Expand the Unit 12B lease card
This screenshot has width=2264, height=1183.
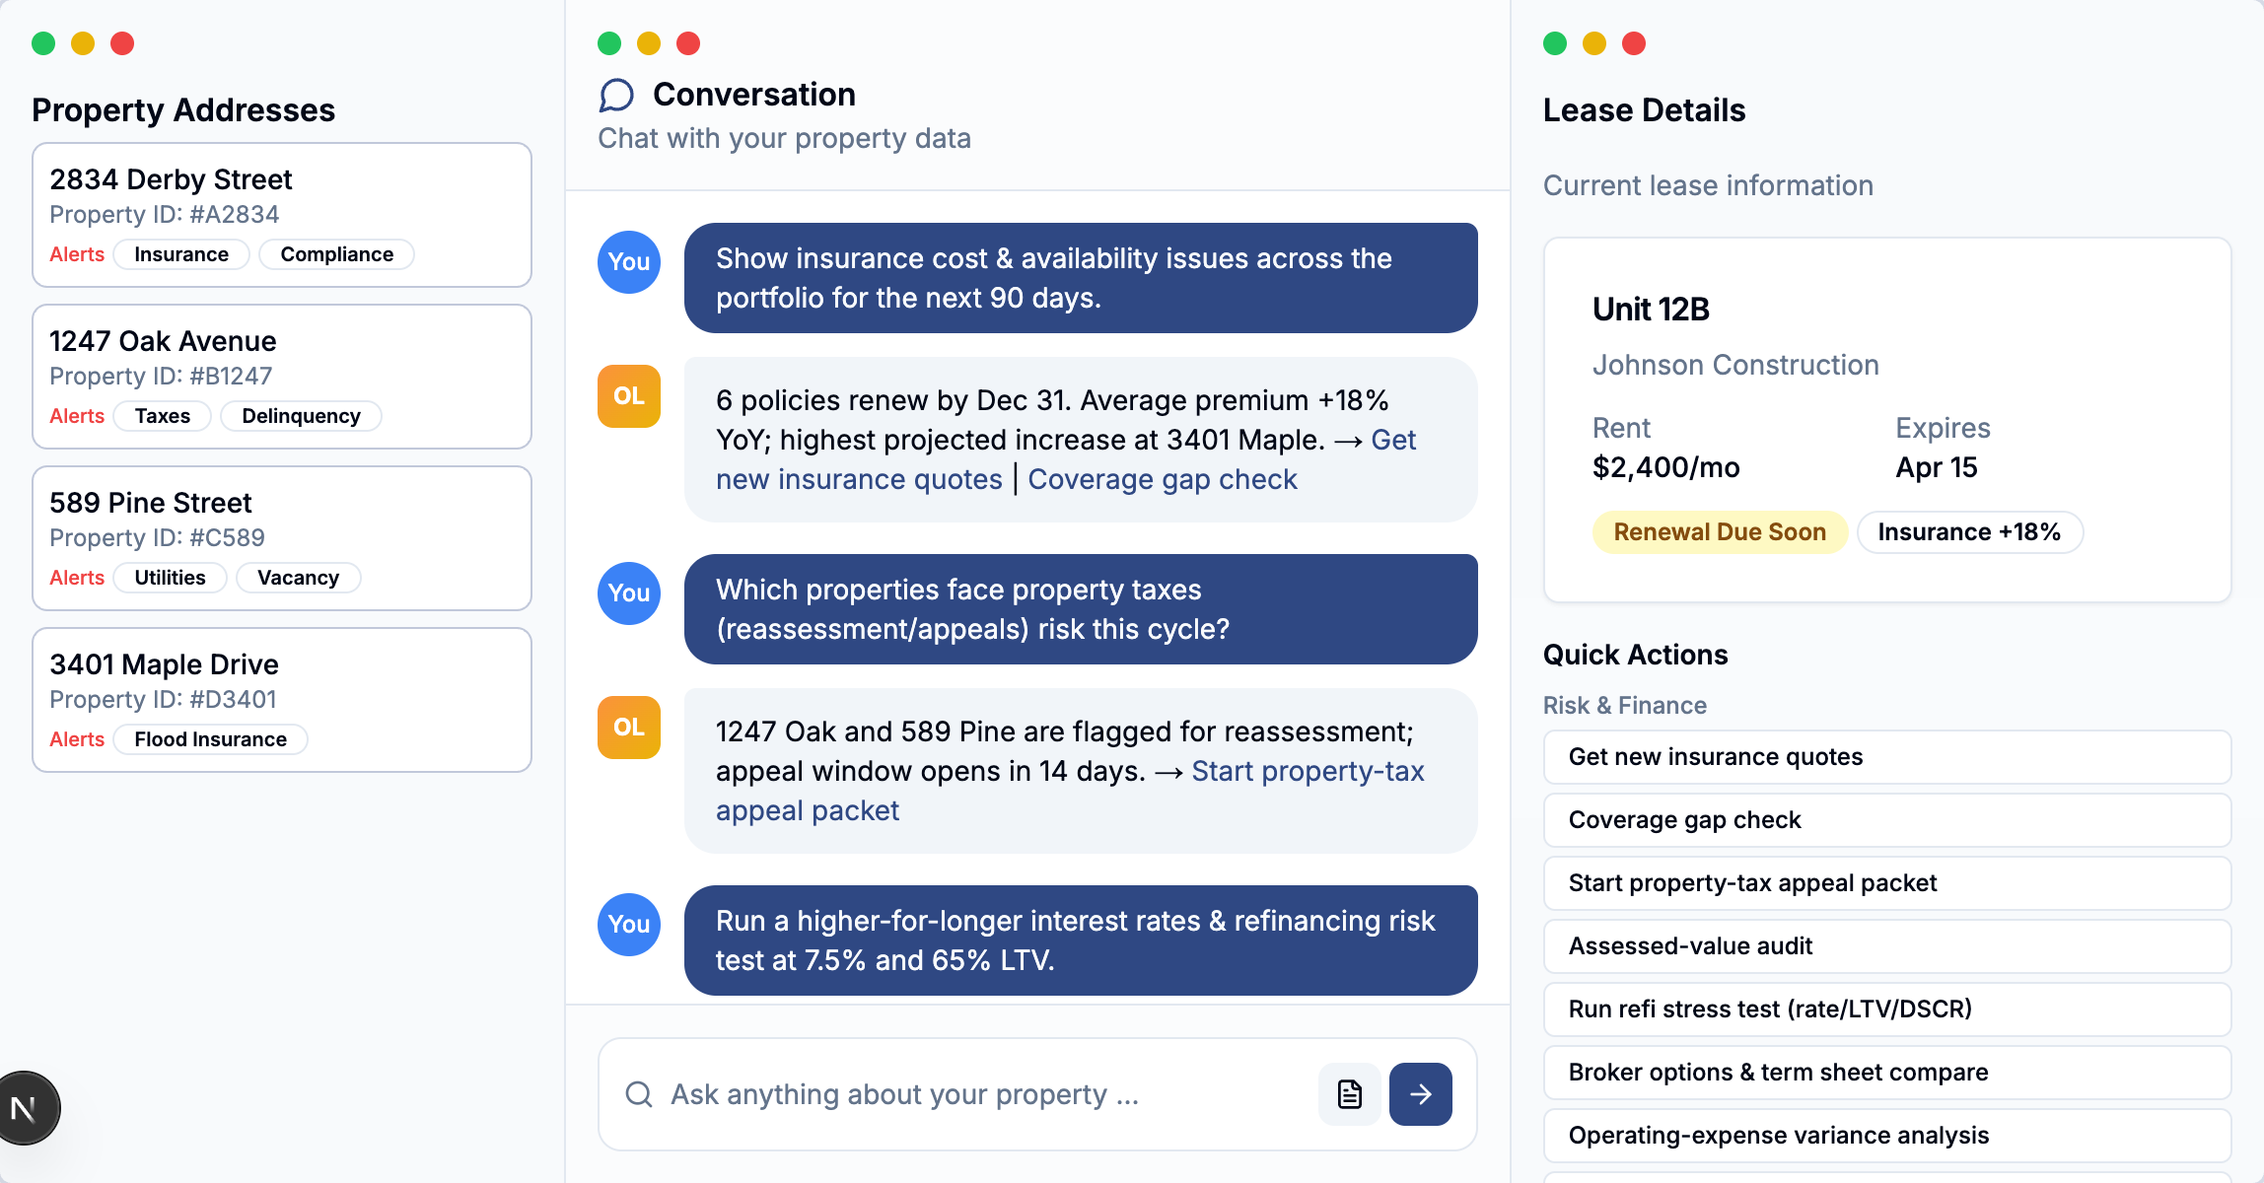tap(1887, 414)
